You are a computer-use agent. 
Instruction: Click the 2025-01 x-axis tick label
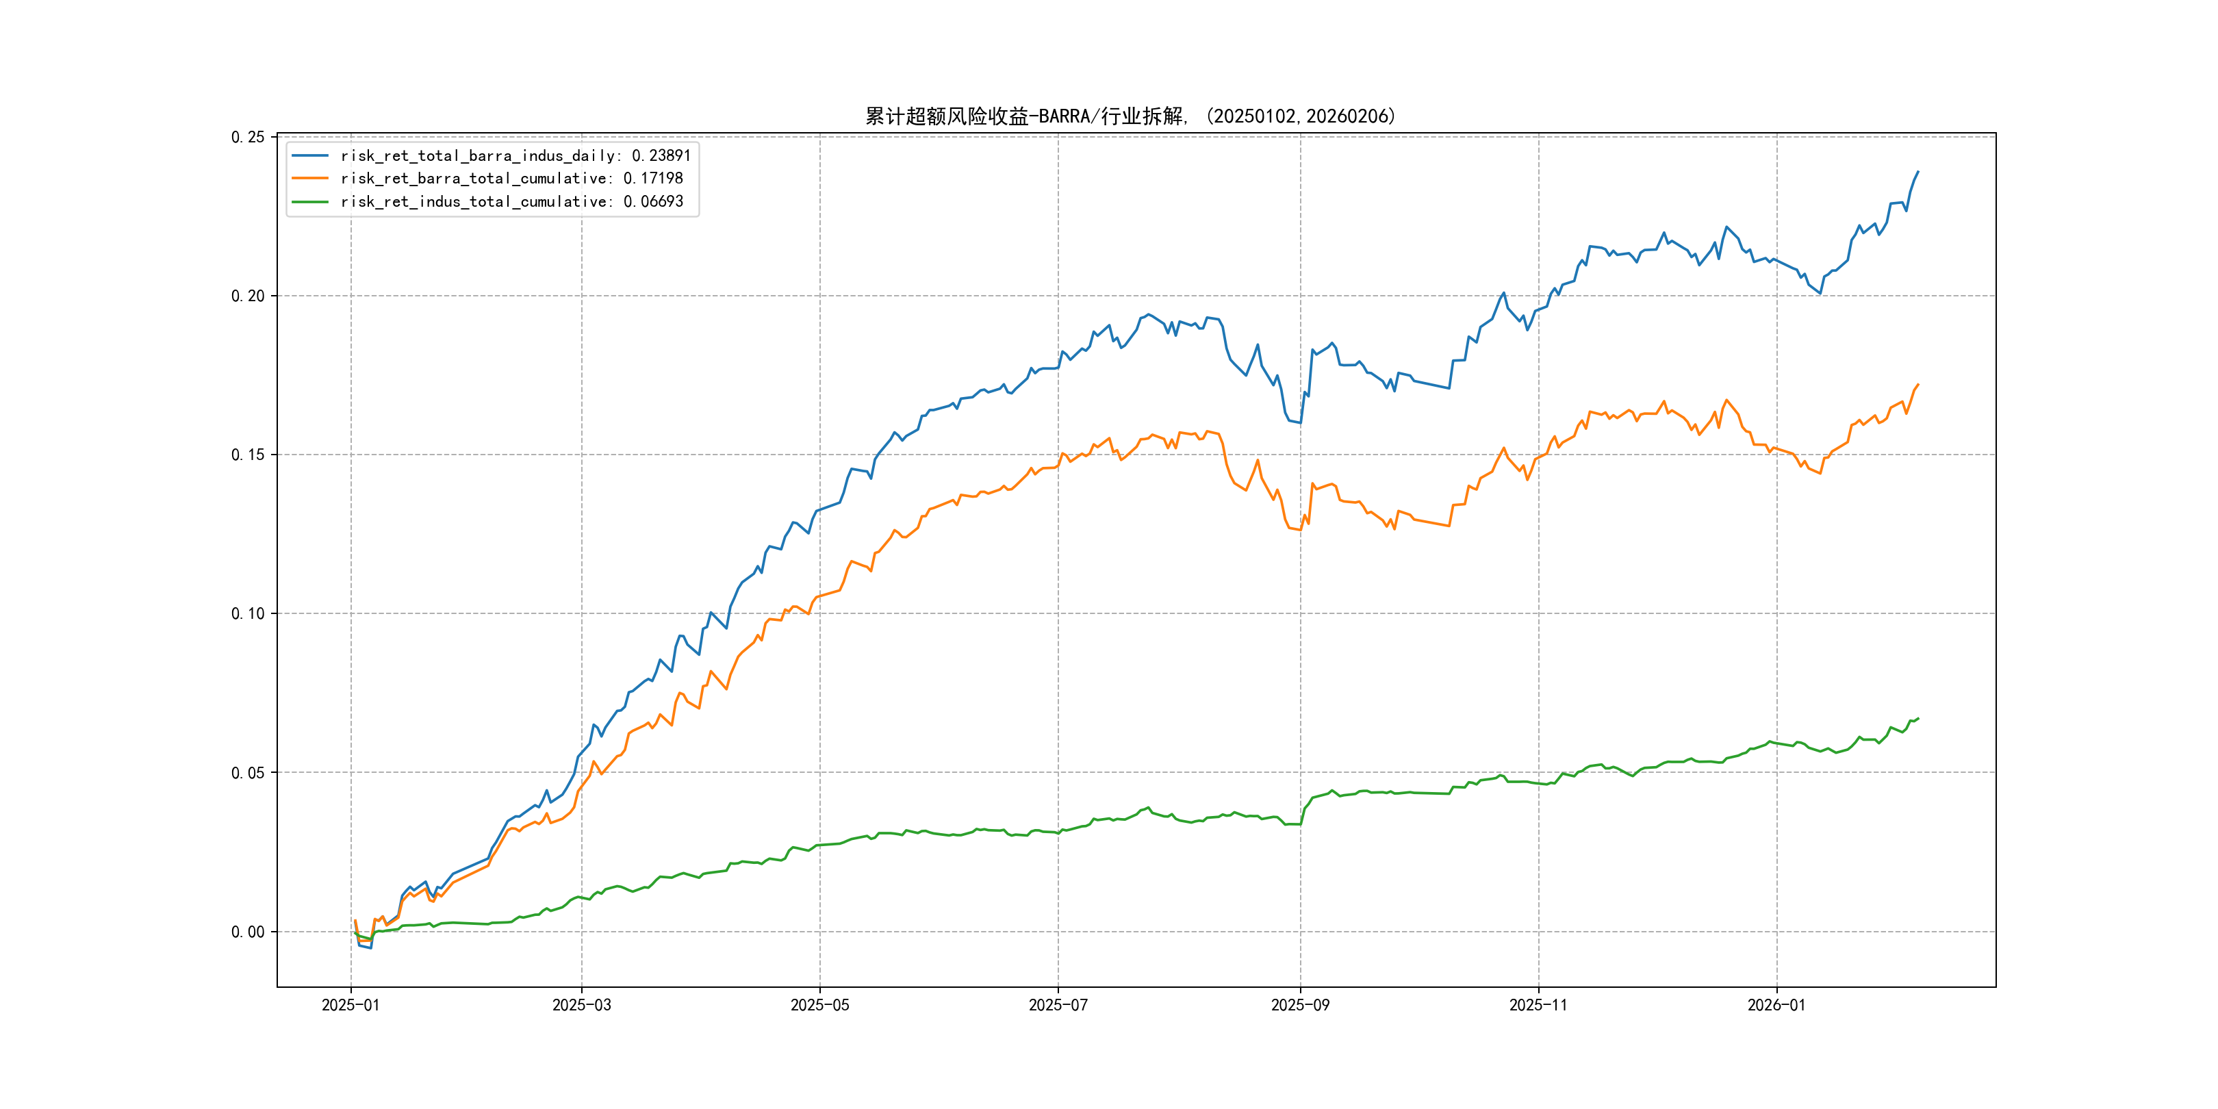point(350,1005)
